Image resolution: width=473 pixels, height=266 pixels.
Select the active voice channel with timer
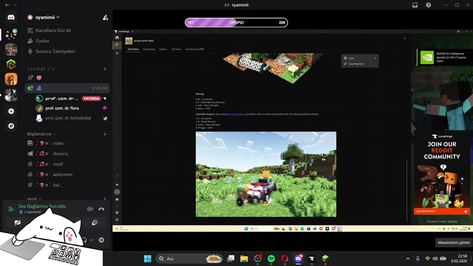(68, 88)
